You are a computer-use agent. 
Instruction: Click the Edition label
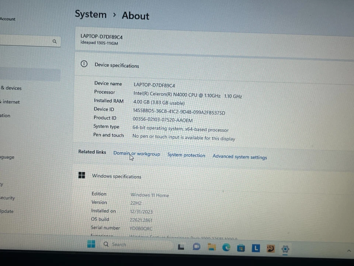pyautogui.click(x=99, y=194)
